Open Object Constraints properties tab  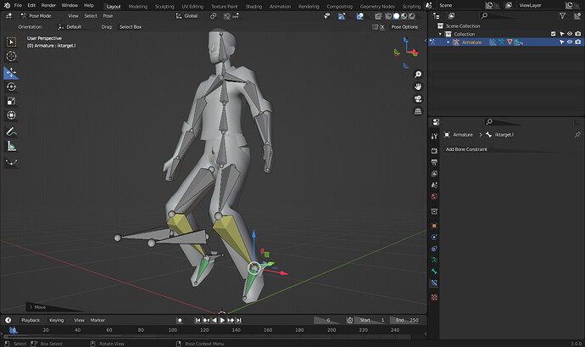[434, 249]
